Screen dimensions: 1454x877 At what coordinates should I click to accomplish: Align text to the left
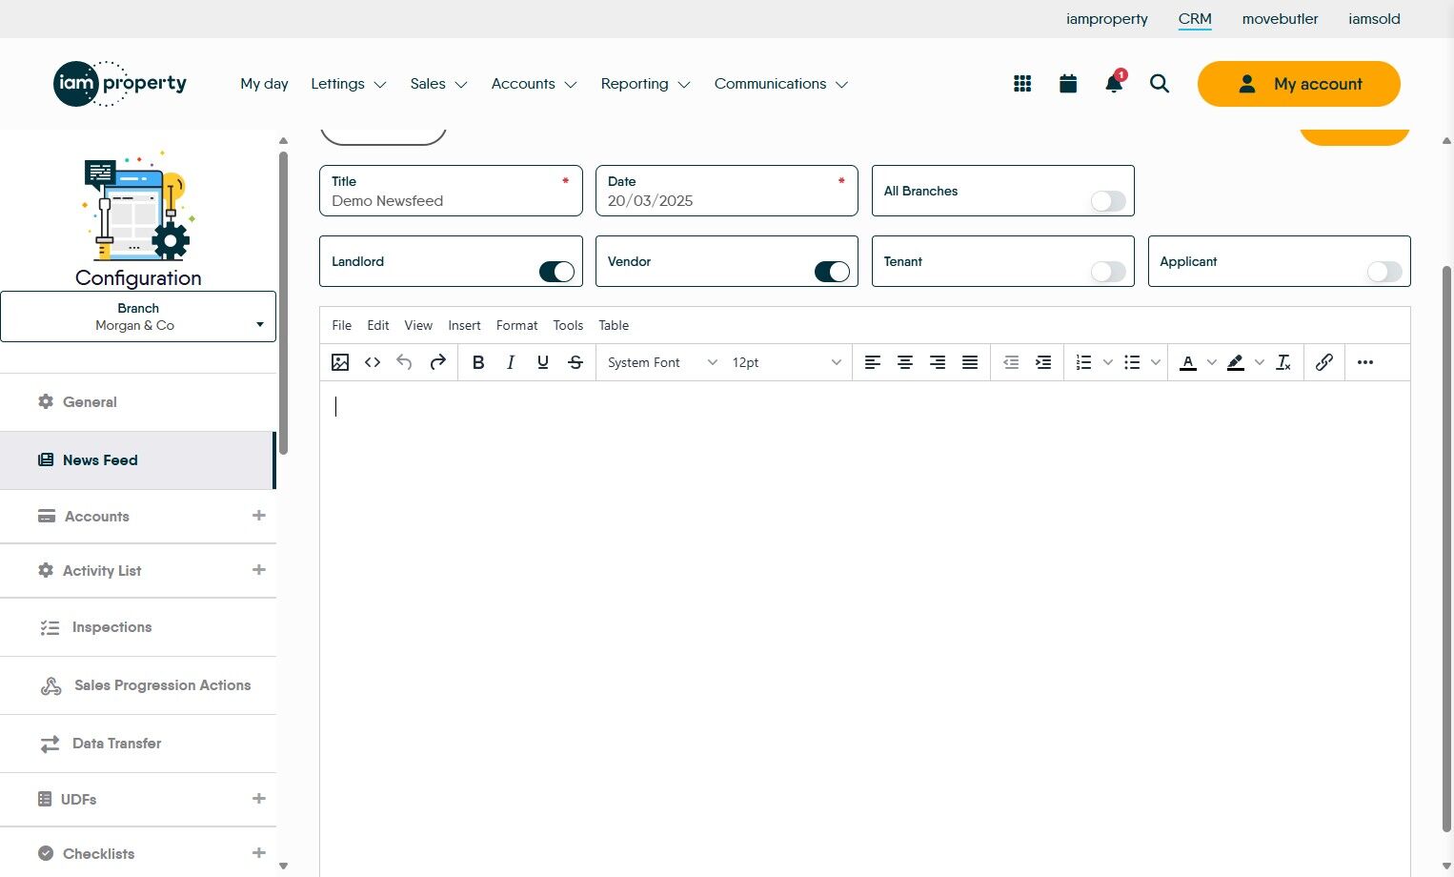coord(873,362)
